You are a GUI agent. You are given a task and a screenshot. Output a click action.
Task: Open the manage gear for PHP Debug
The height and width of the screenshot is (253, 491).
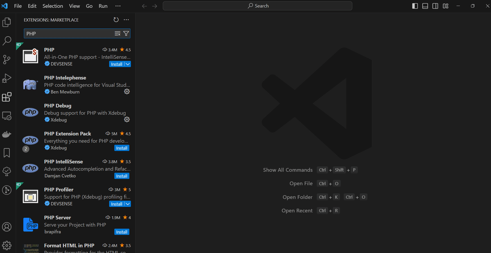(127, 119)
